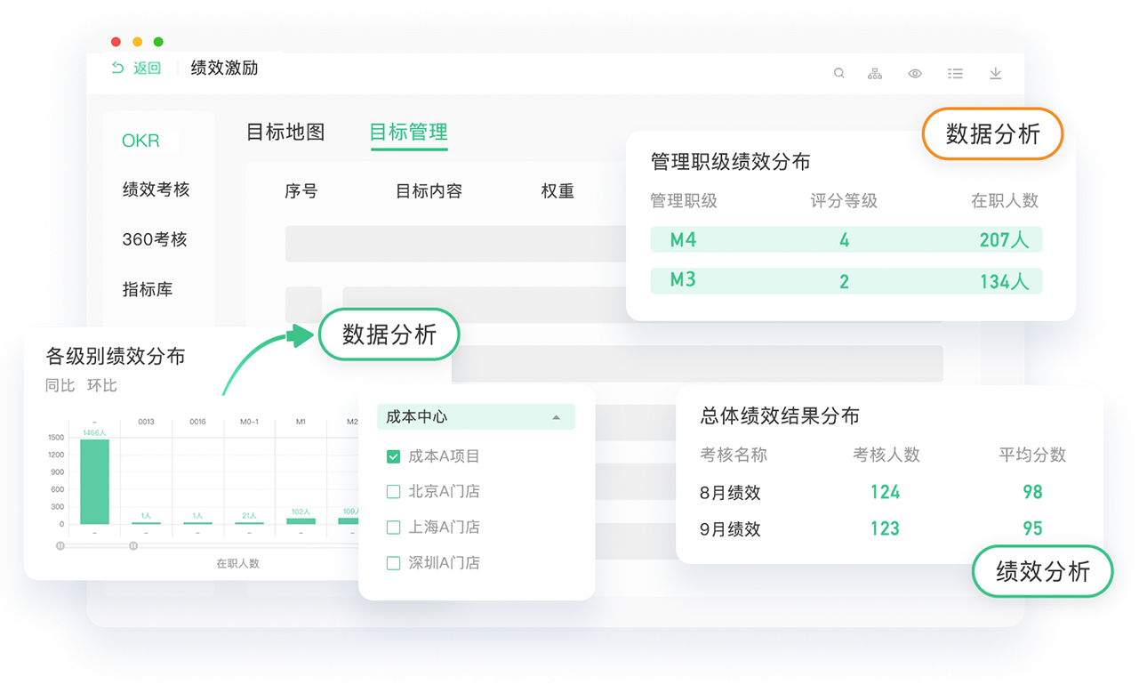The height and width of the screenshot is (693, 1139).
Task: Switch to the 目标地图 tab
Action: coord(285,133)
